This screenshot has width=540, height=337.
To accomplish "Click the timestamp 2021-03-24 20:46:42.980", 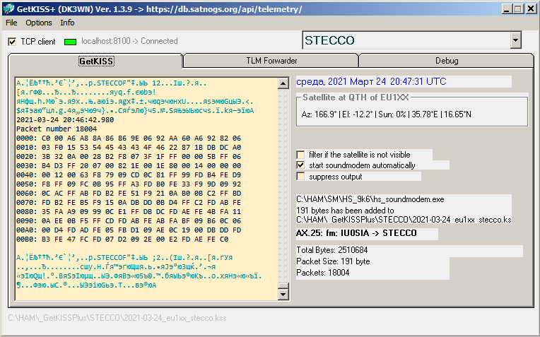I will 65,120.
